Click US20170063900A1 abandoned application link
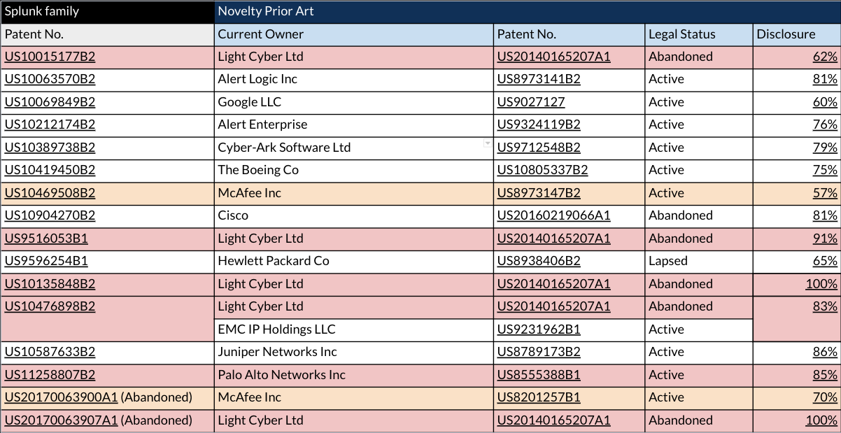Image resolution: width=841 pixels, height=433 pixels. pyautogui.click(x=61, y=397)
